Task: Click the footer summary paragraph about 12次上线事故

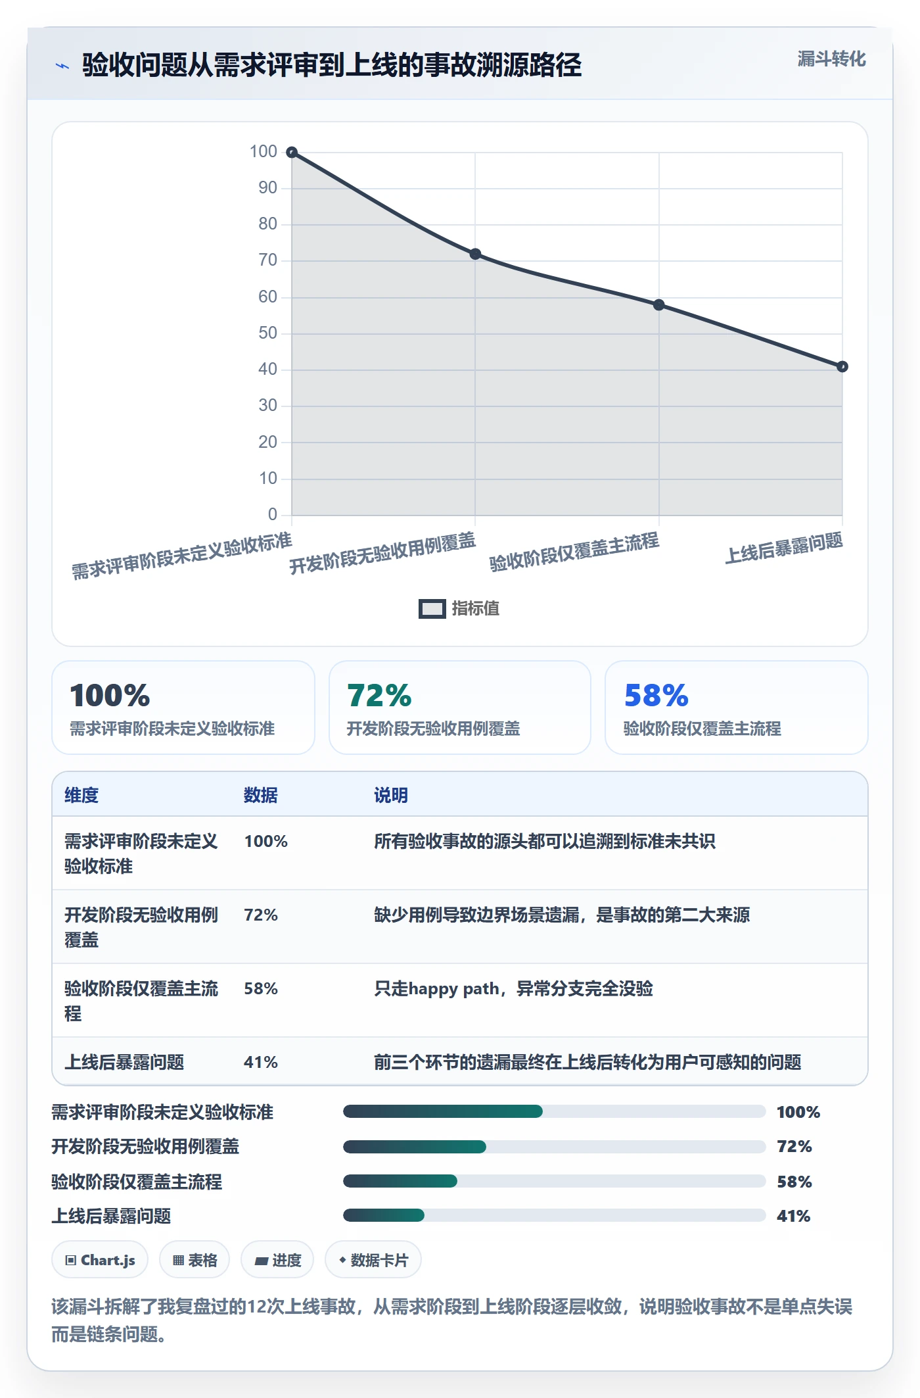Action: 452,1320
